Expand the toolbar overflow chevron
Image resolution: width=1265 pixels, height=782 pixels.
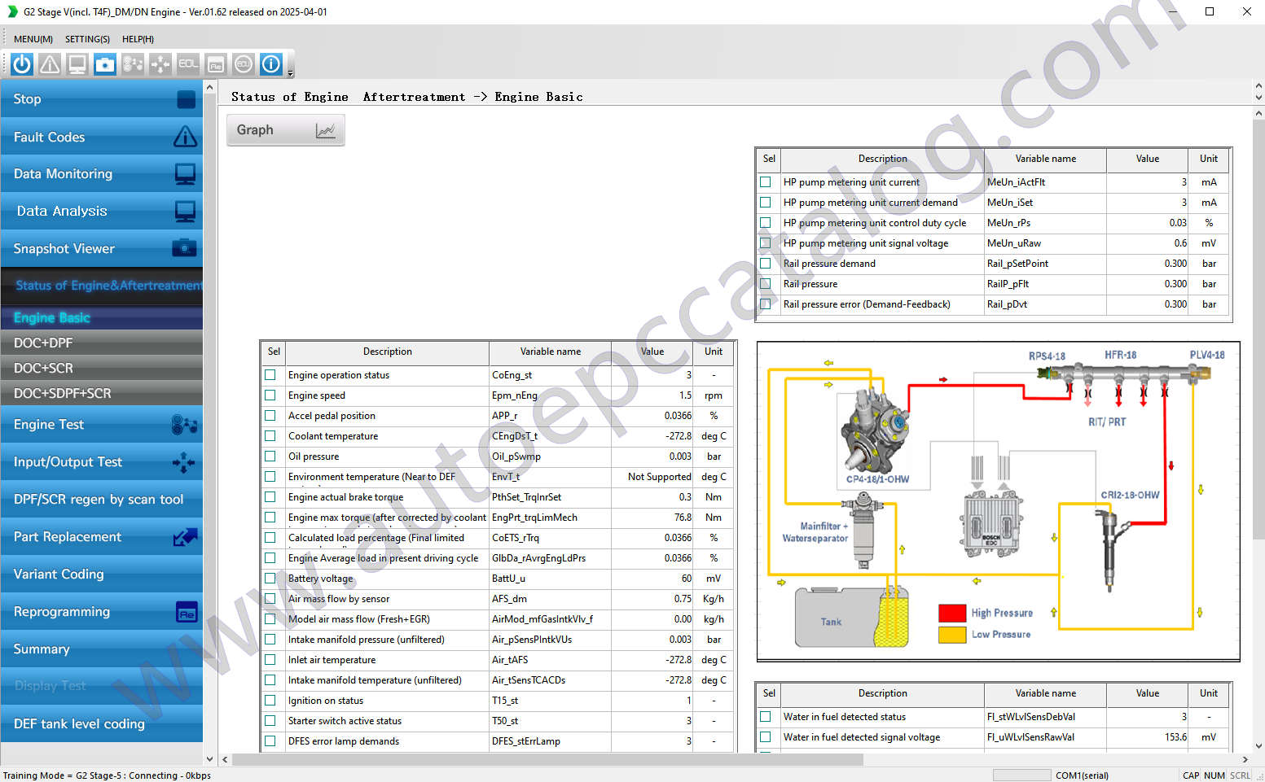[289, 70]
